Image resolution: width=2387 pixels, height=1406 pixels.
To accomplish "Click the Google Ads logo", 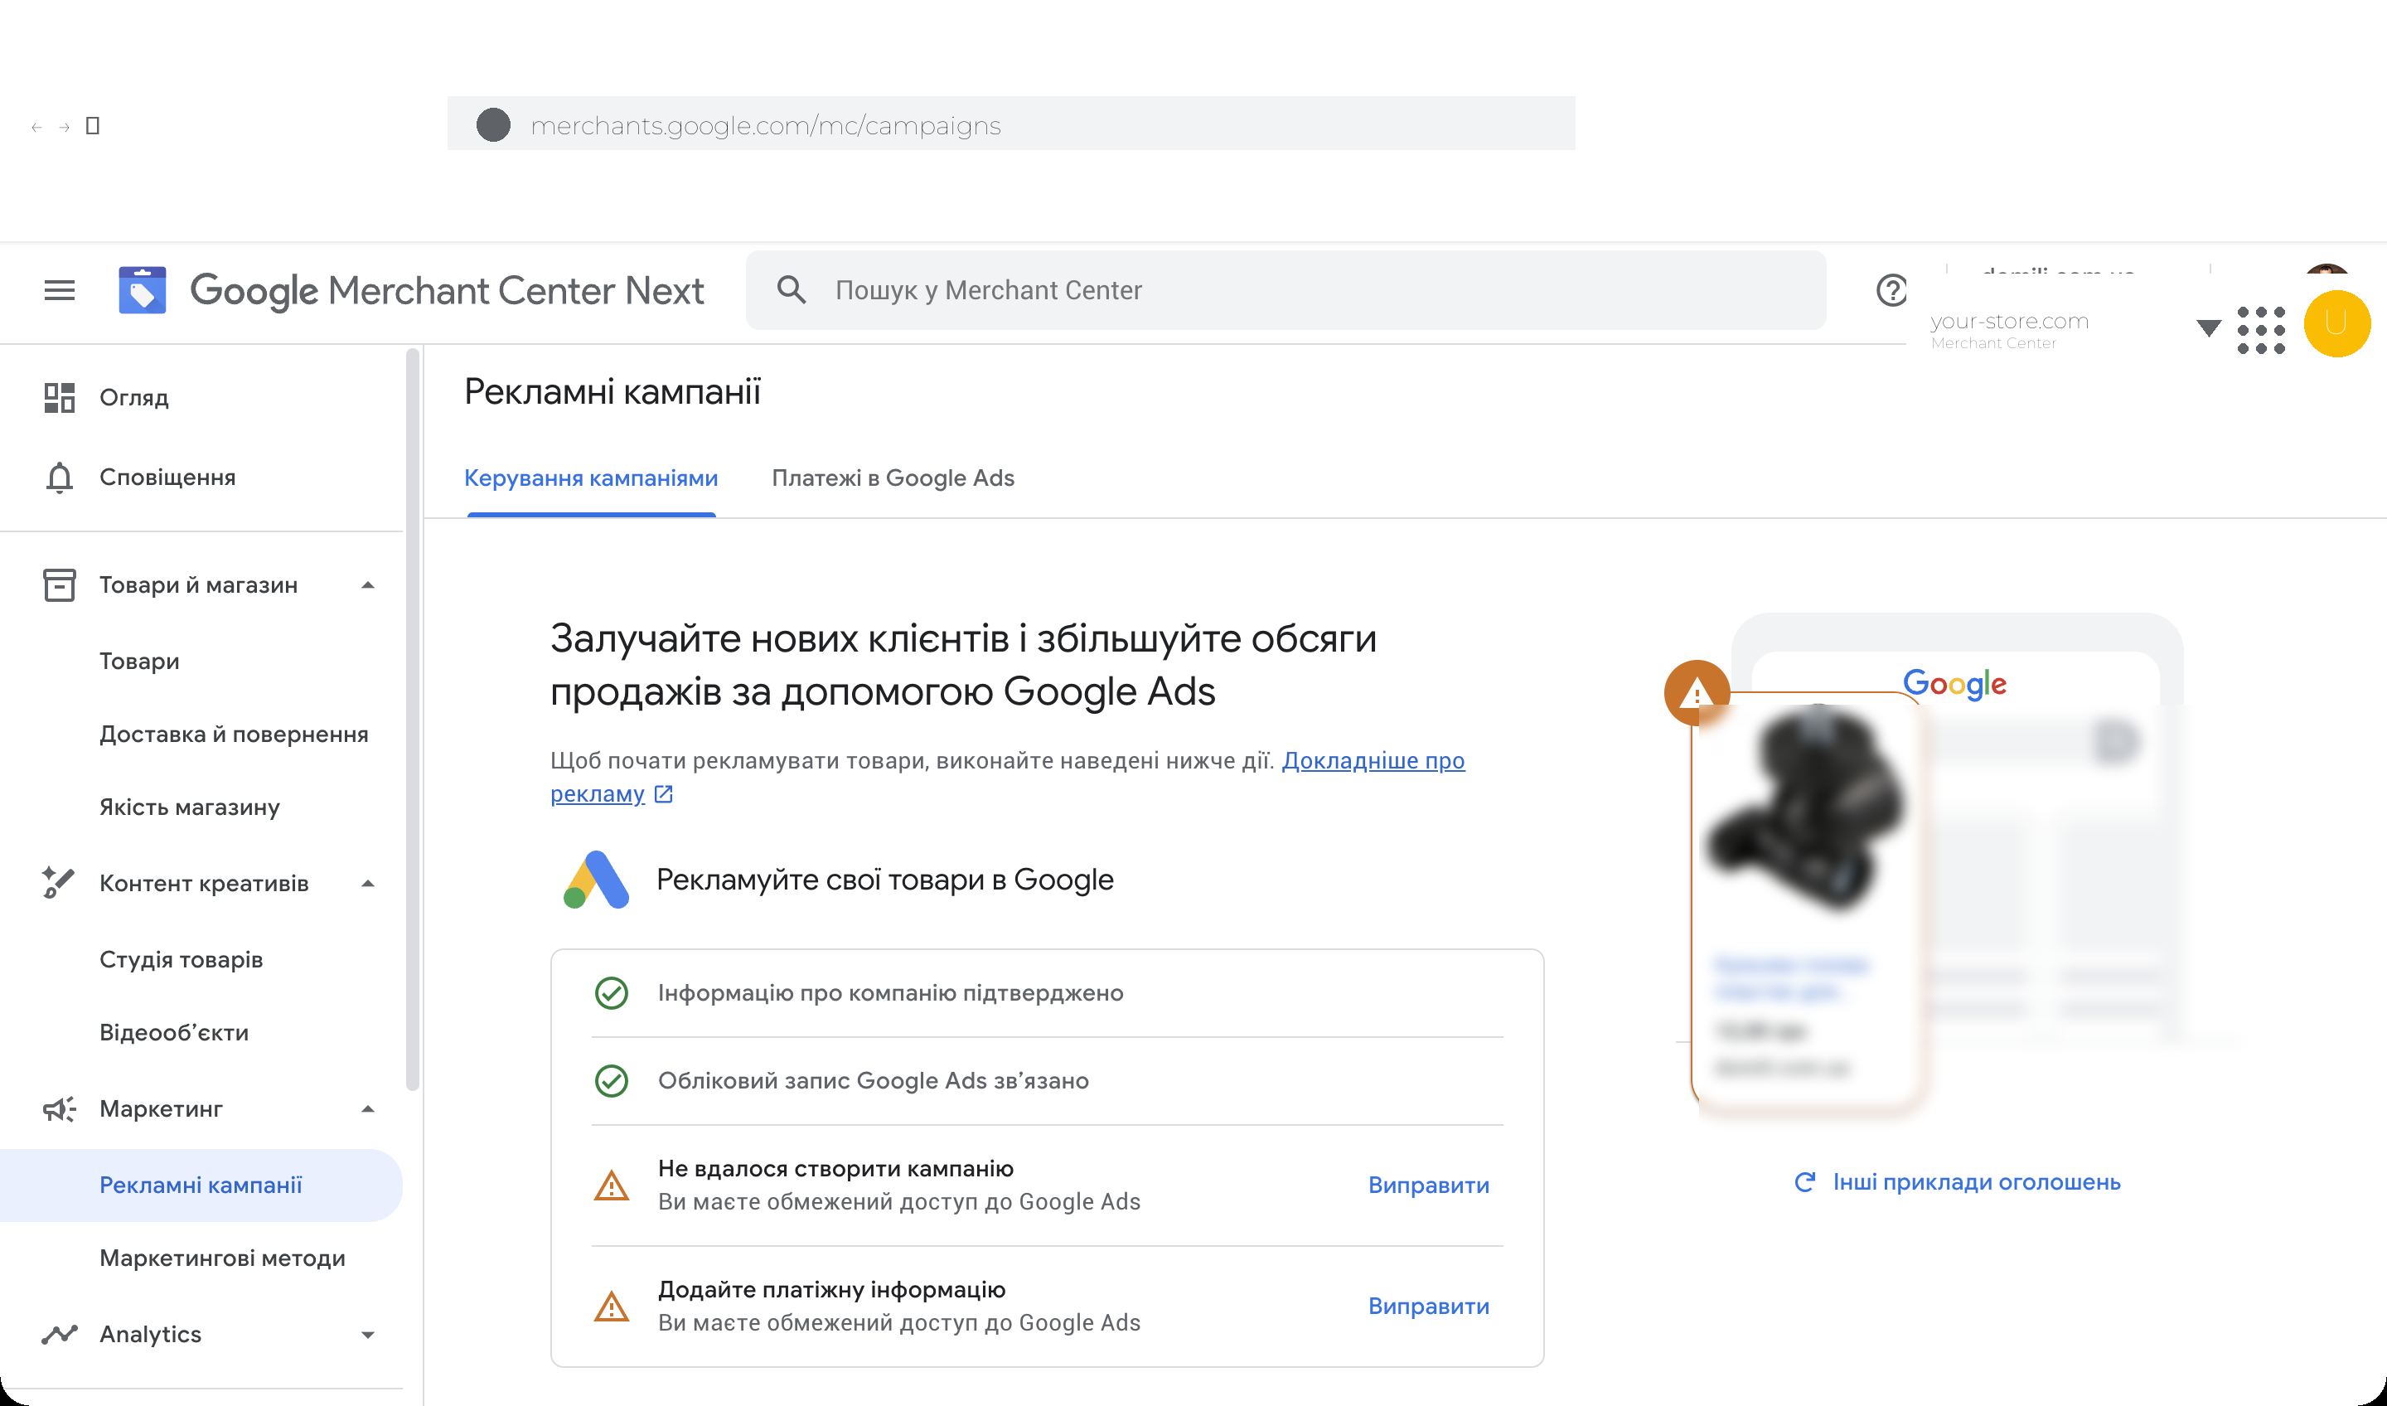I will [x=596, y=880].
